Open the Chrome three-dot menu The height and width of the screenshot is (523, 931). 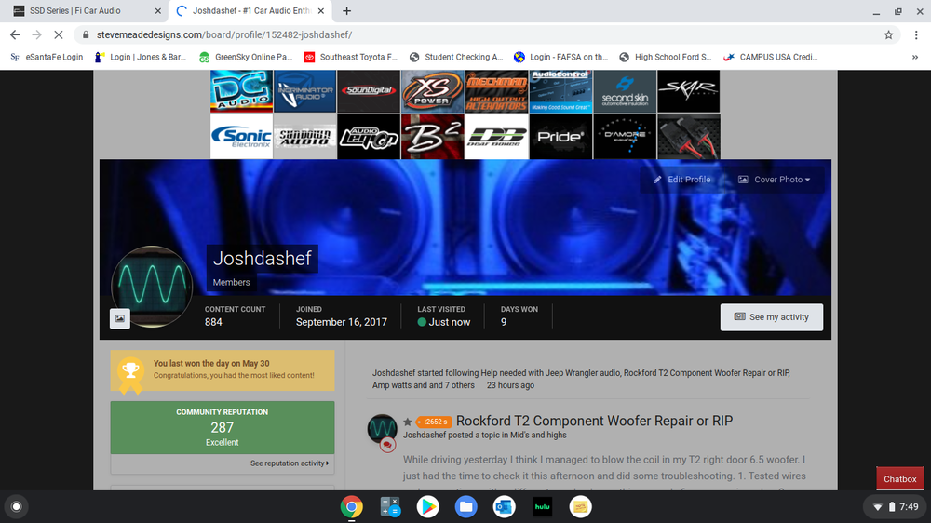[916, 35]
